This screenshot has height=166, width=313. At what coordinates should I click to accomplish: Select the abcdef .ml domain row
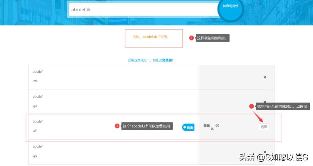click(113, 77)
